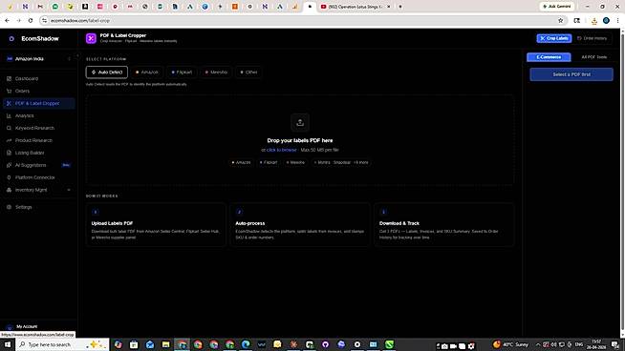Open the taskbar clock and date

click(596, 344)
